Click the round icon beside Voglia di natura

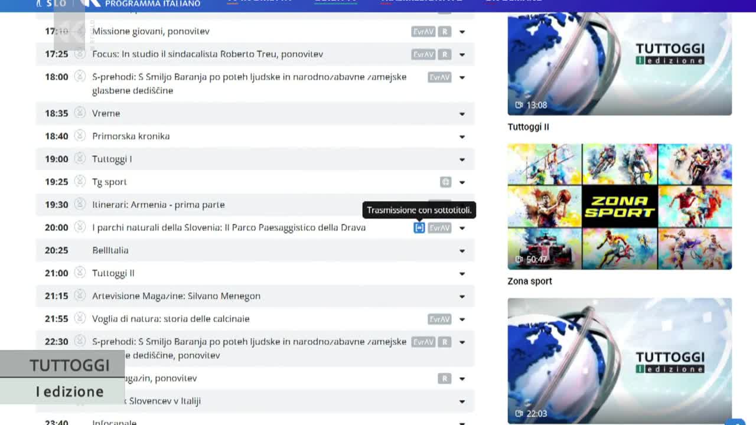pos(80,318)
